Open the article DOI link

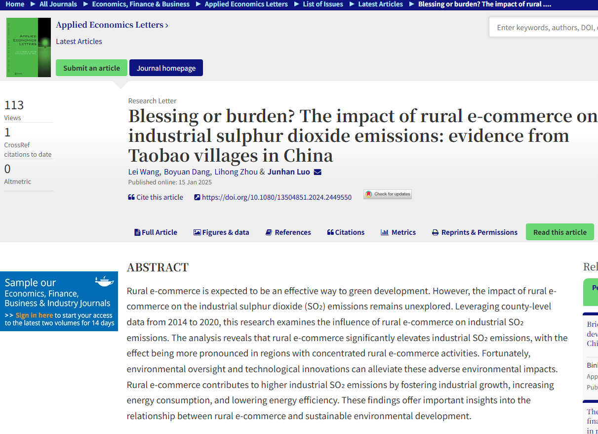[x=273, y=197]
